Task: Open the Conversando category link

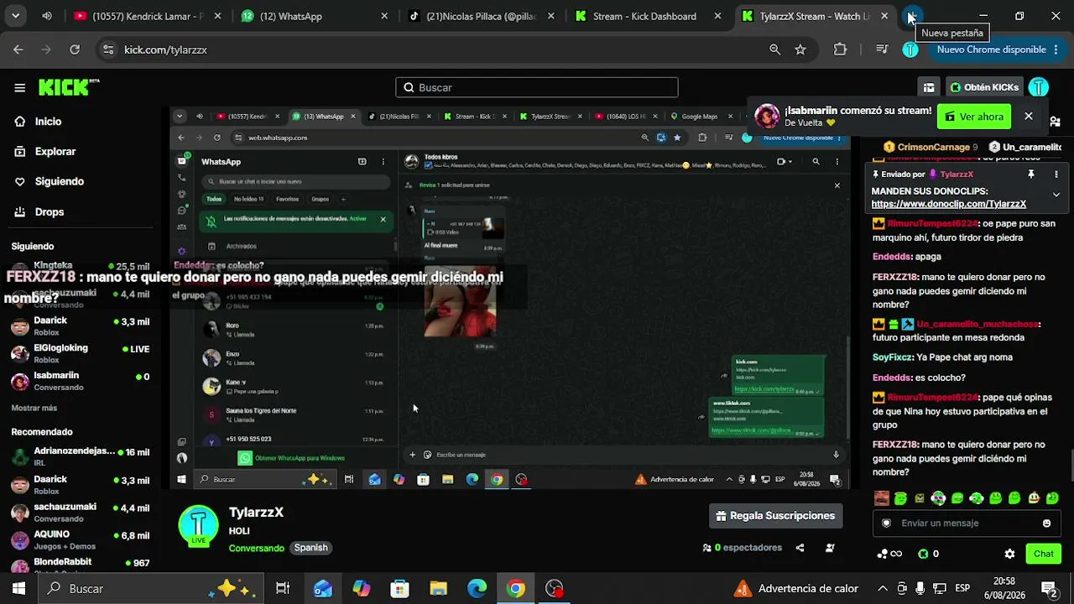Action: point(257,548)
